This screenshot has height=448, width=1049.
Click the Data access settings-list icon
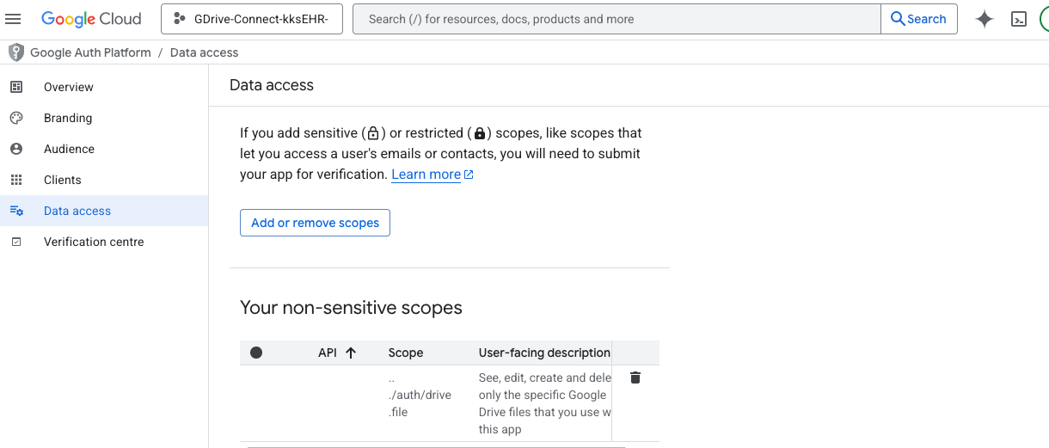click(16, 211)
